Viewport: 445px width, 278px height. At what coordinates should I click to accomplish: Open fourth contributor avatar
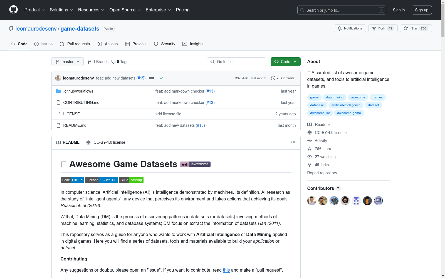coord(345,200)
